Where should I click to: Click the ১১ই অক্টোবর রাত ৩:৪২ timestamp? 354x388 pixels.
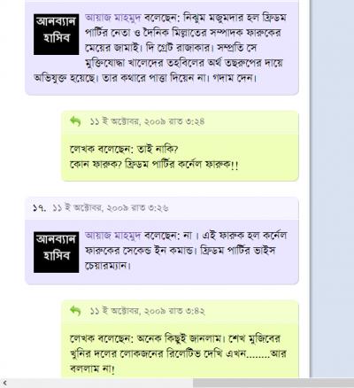pyautogui.click(x=147, y=311)
